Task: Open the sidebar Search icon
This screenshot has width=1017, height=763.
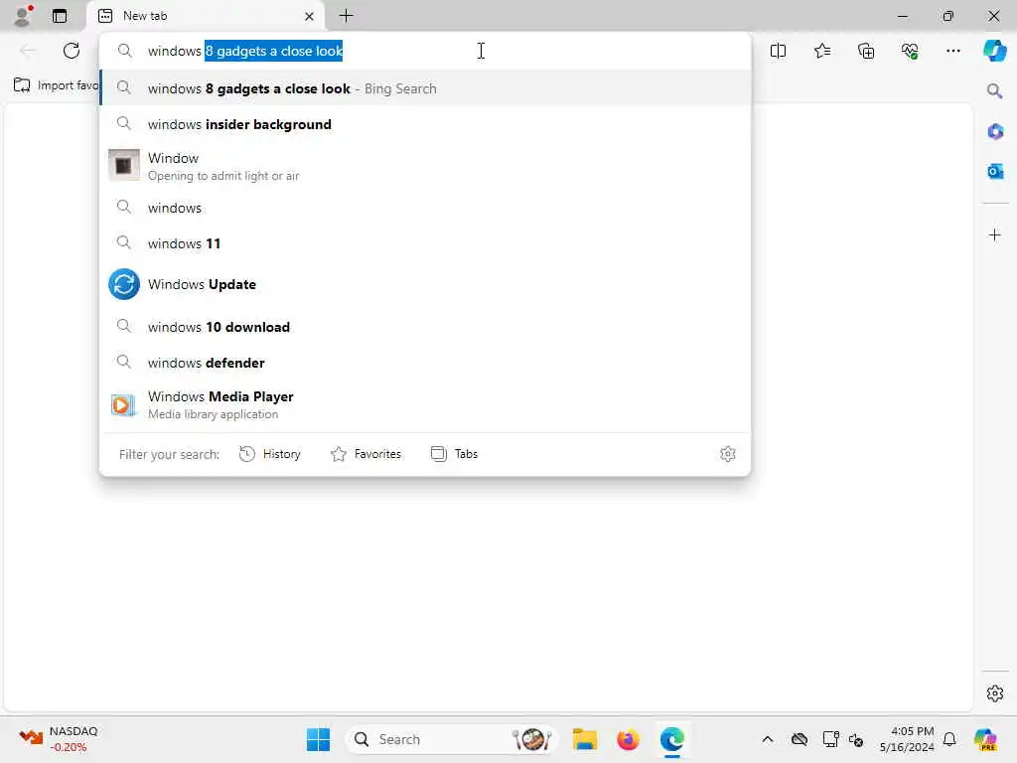Action: click(995, 90)
